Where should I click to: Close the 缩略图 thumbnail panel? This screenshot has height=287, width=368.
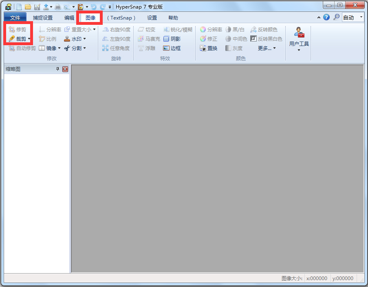coord(65,69)
